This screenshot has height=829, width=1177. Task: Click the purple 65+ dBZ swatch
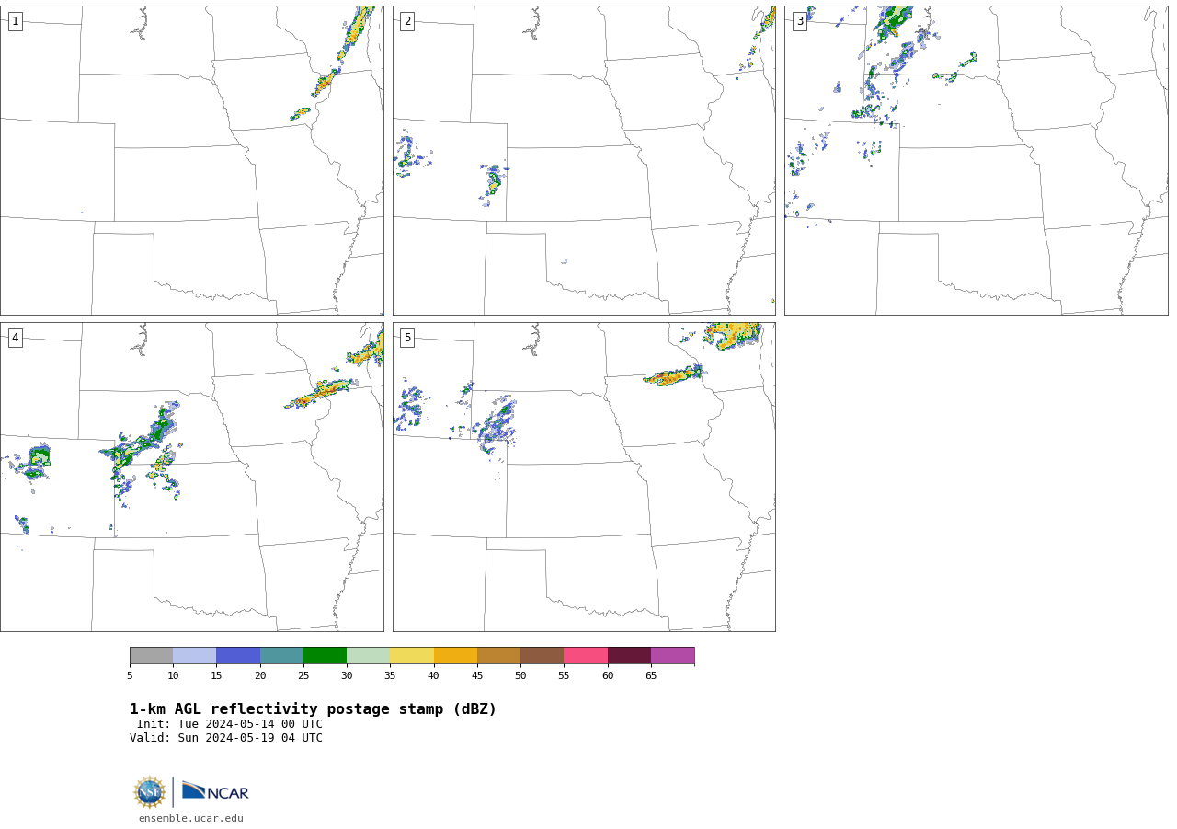pos(672,656)
